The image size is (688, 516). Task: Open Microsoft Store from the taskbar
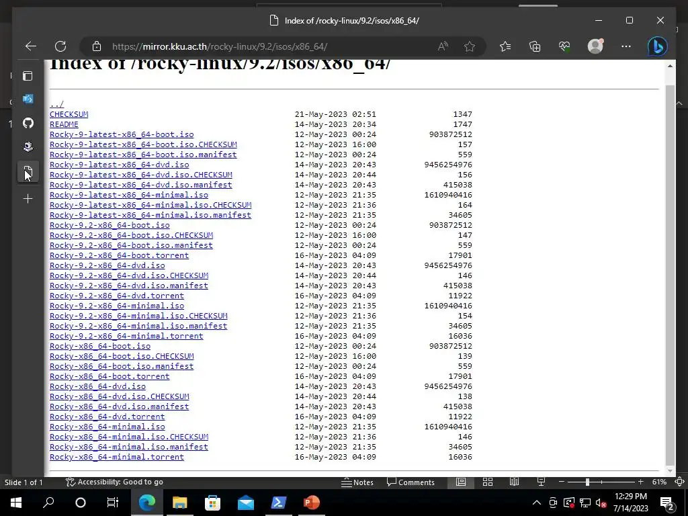212,503
